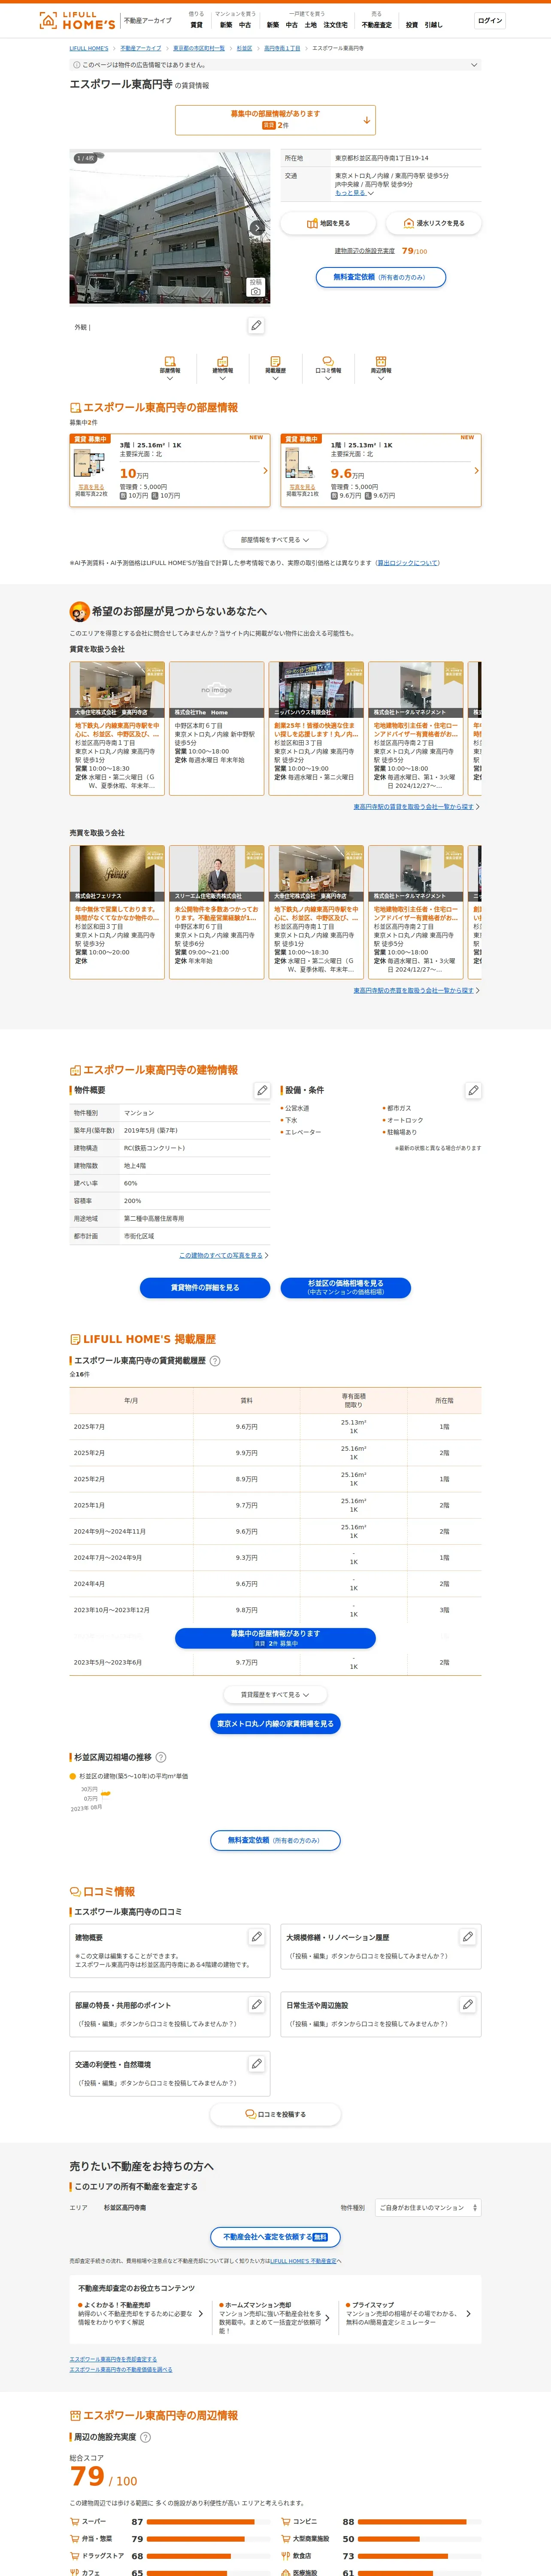Open 投資 in header menu

412,25
